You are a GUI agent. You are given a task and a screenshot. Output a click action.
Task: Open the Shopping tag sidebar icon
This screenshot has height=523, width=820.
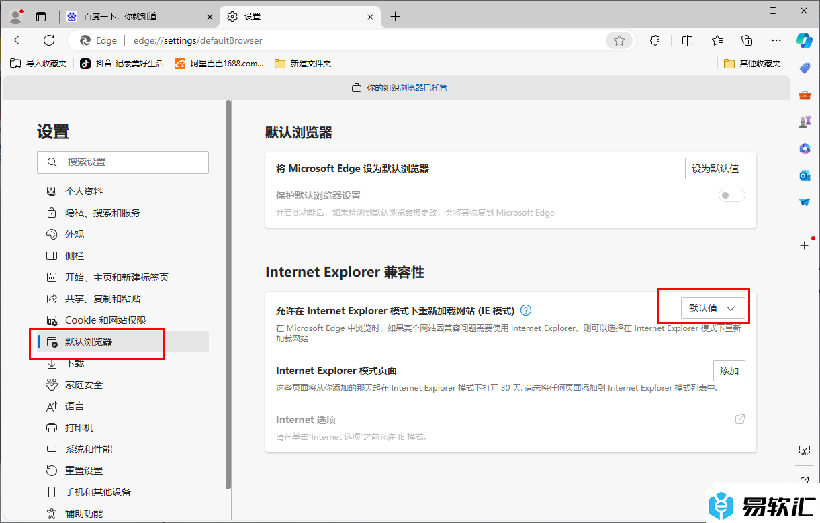pyautogui.click(x=805, y=68)
